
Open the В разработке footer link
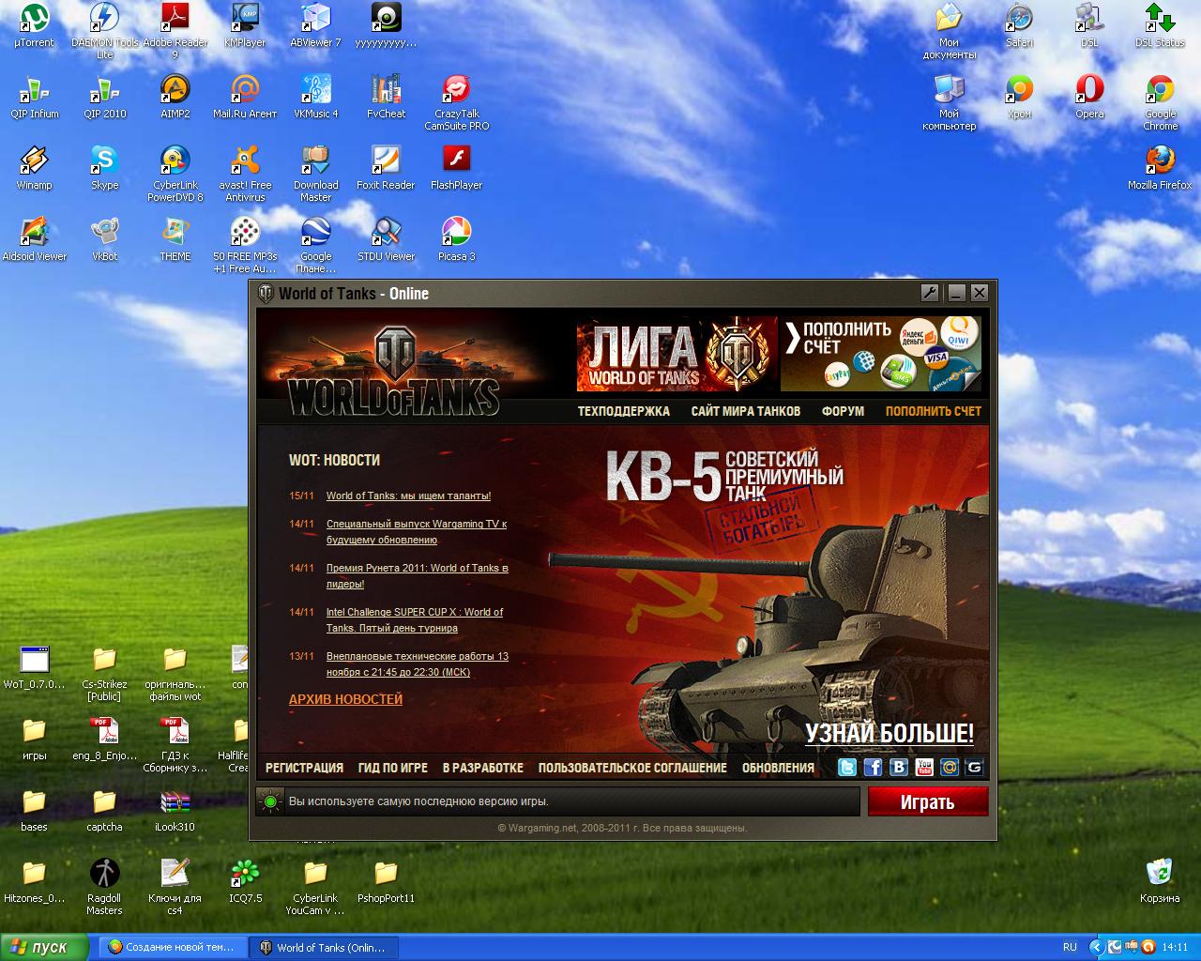[483, 768]
